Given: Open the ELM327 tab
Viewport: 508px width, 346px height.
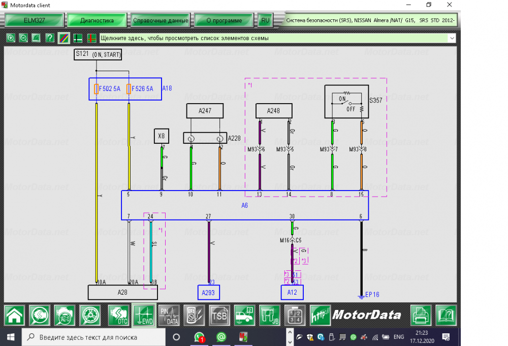Looking at the screenshot, I should click(x=35, y=21).
